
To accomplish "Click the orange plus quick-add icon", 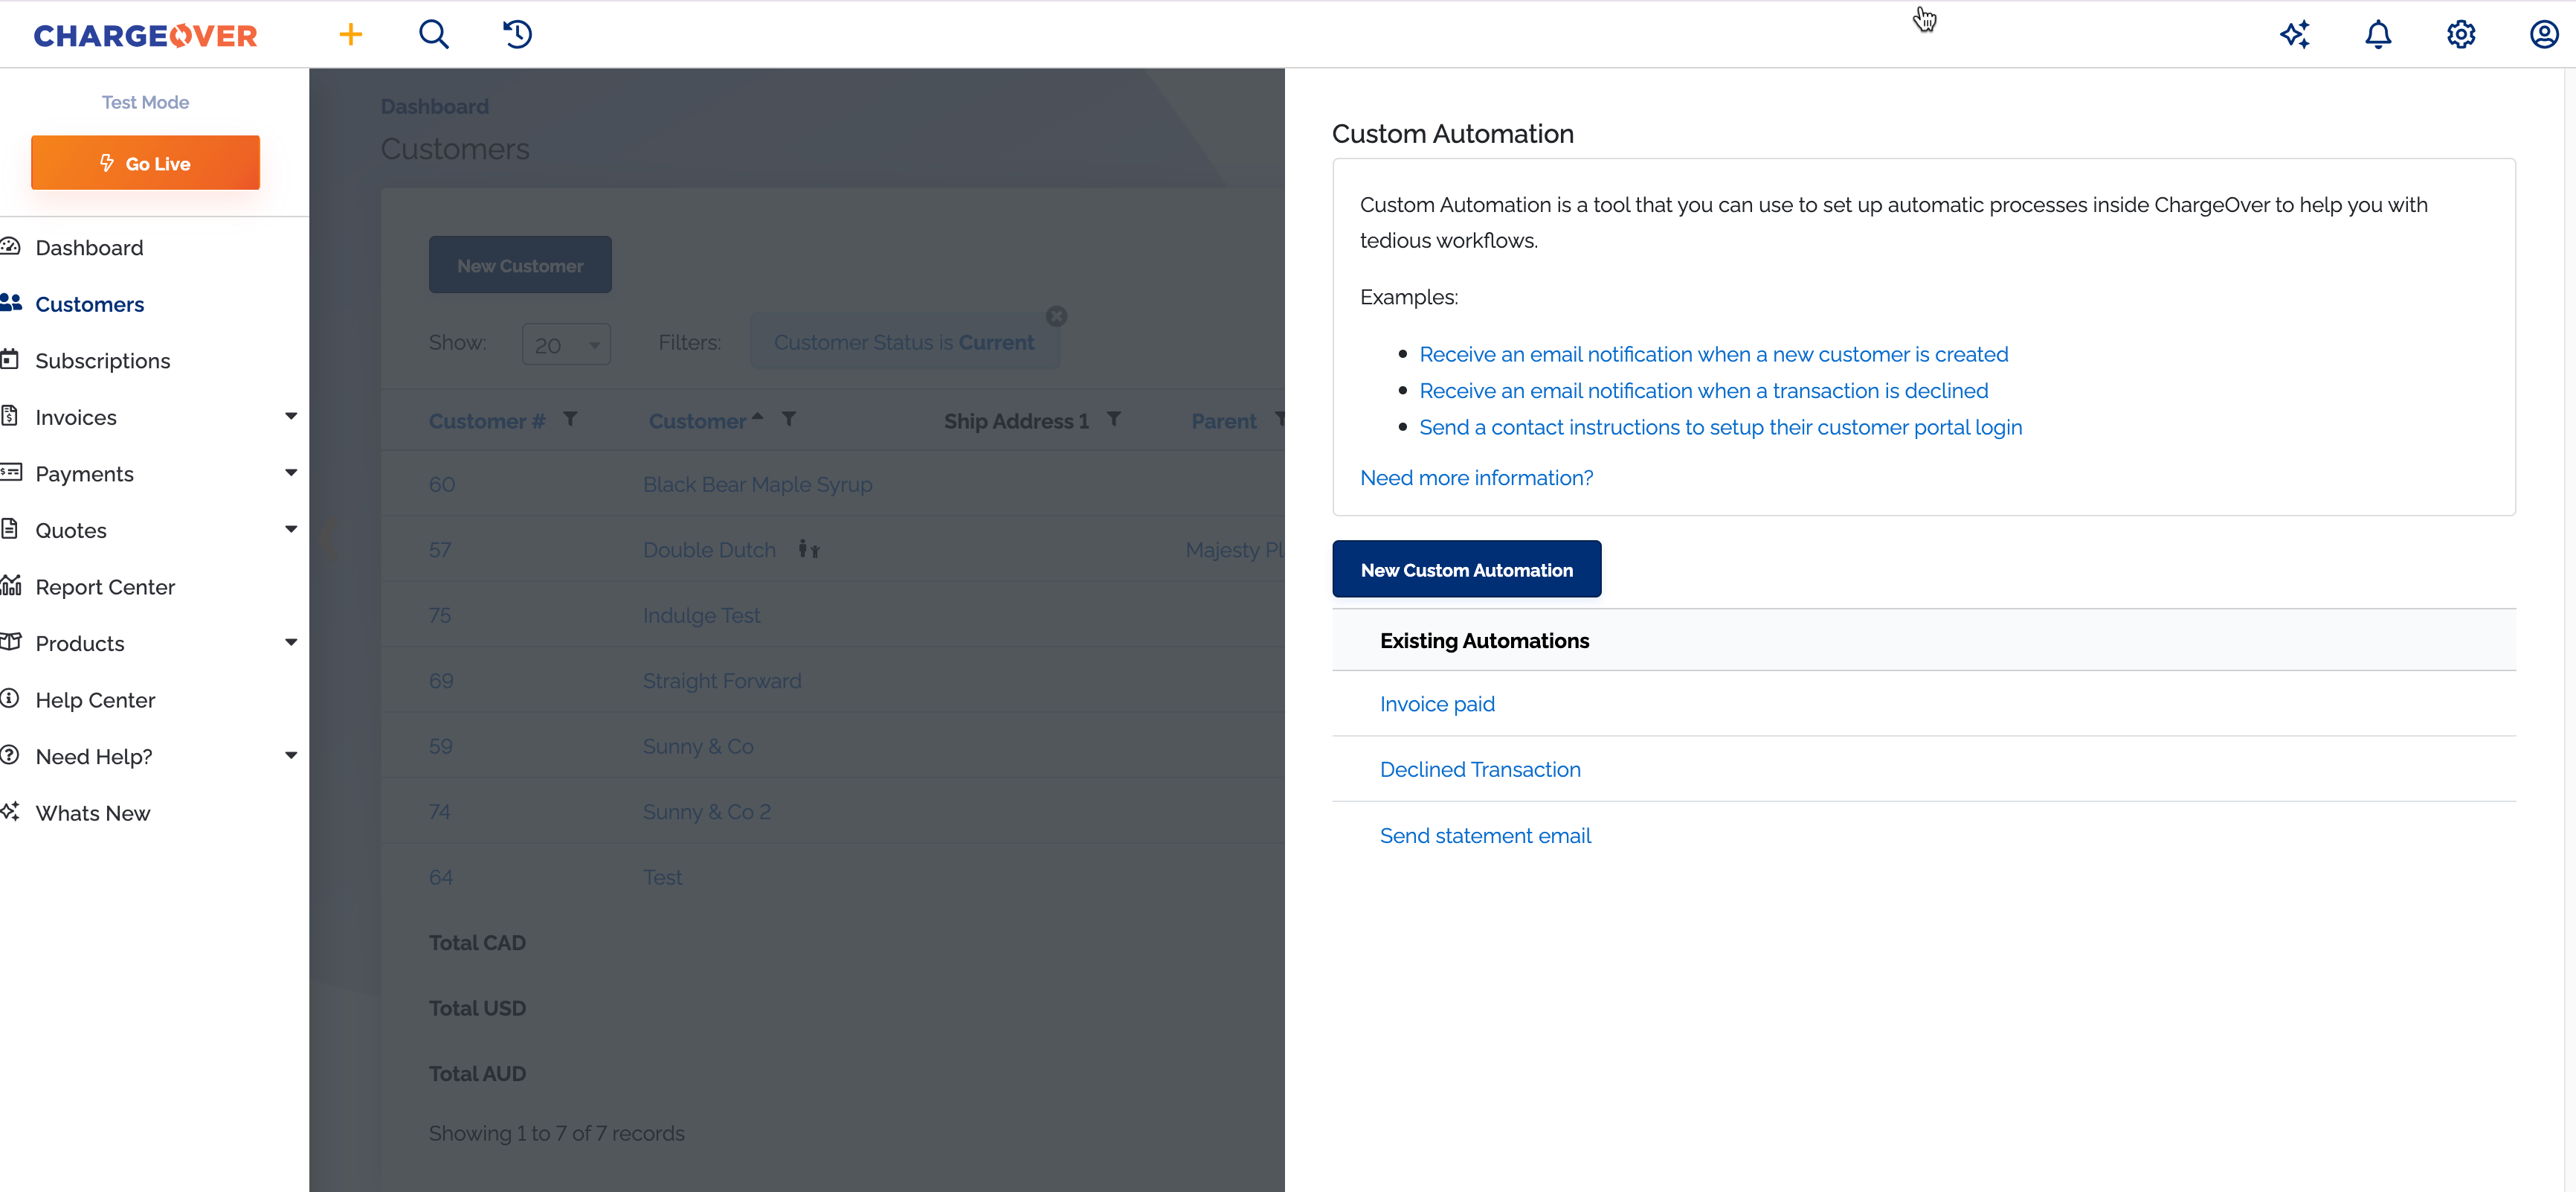I will [x=350, y=35].
